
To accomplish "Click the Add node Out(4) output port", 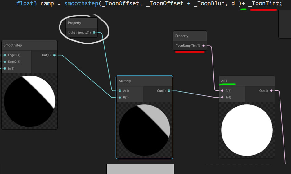I will (271, 91).
